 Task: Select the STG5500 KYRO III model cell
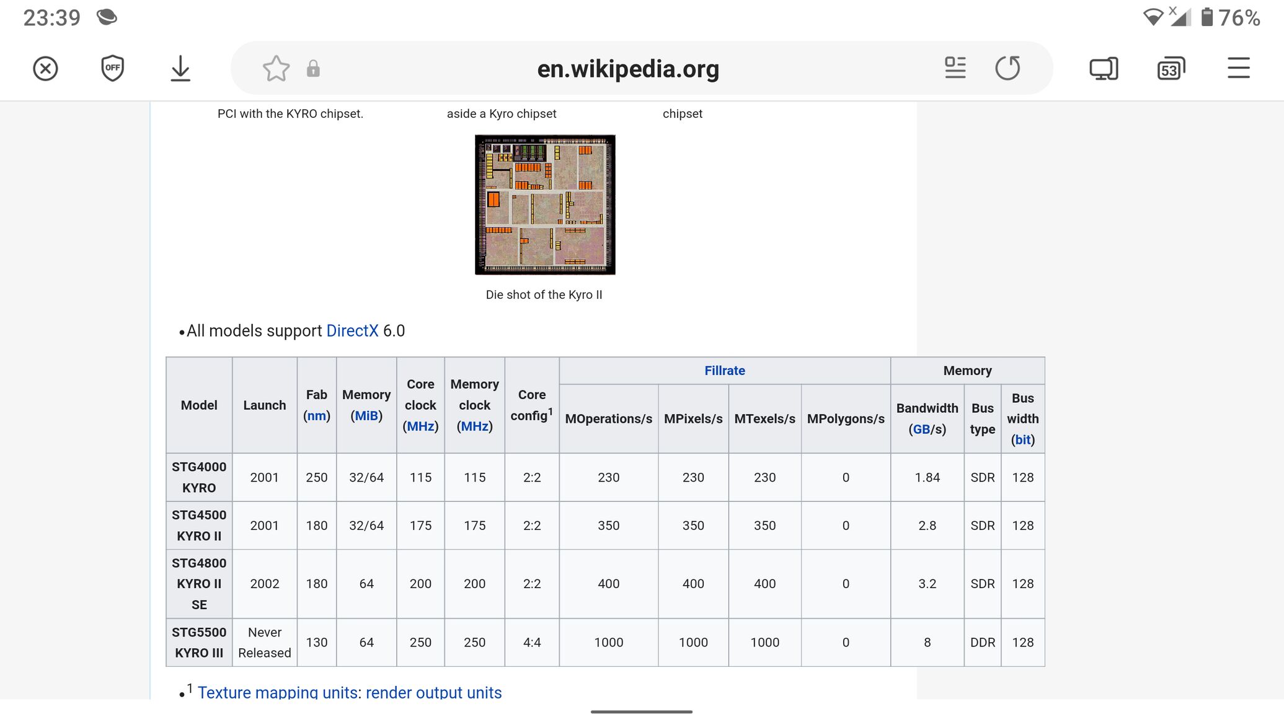tap(199, 643)
